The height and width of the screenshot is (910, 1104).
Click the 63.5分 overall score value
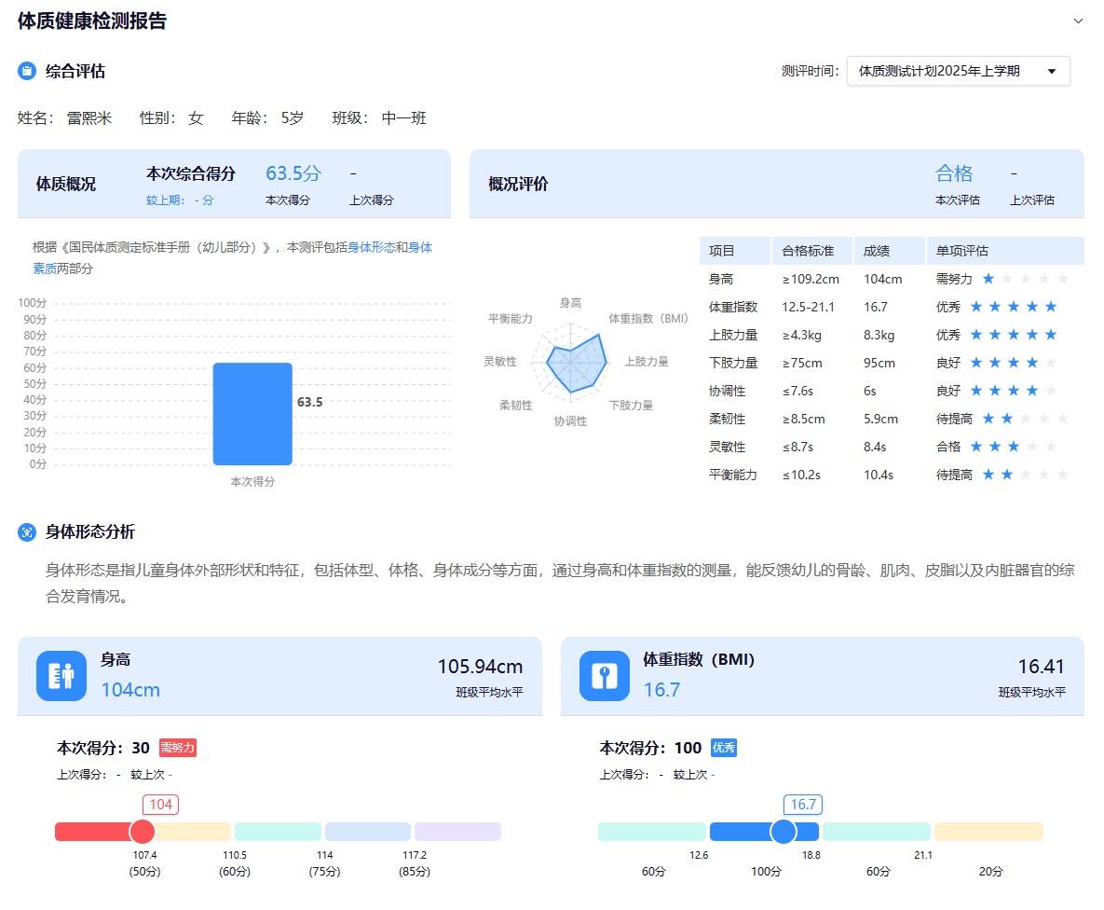293,173
